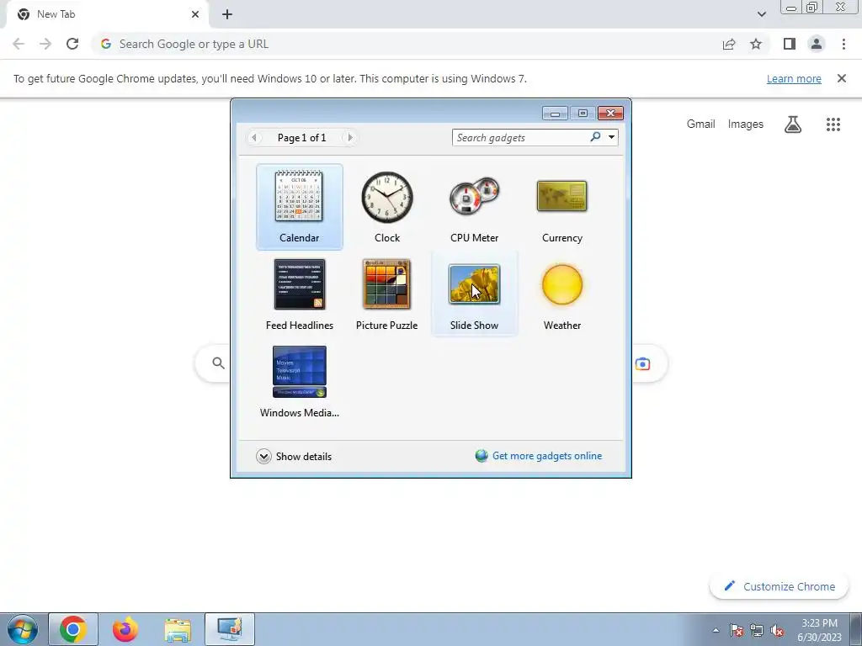Screen dimensions: 862x646
Task: Share this page icon in address bar
Action: point(729,44)
